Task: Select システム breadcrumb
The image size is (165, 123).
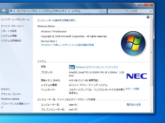Action: pyautogui.click(x=76, y=11)
